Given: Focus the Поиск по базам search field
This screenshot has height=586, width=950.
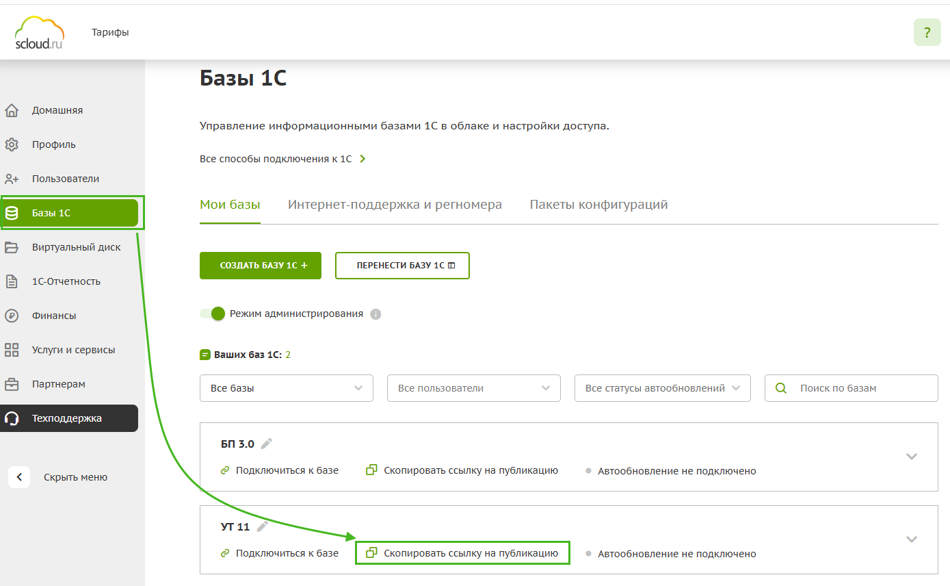Looking at the screenshot, I should pos(852,388).
